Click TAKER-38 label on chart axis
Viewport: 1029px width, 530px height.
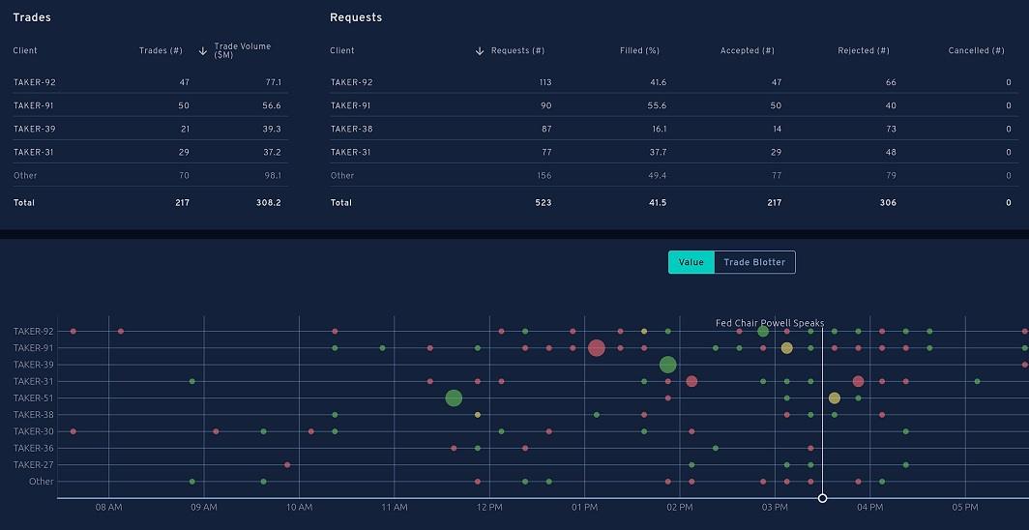click(x=34, y=415)
